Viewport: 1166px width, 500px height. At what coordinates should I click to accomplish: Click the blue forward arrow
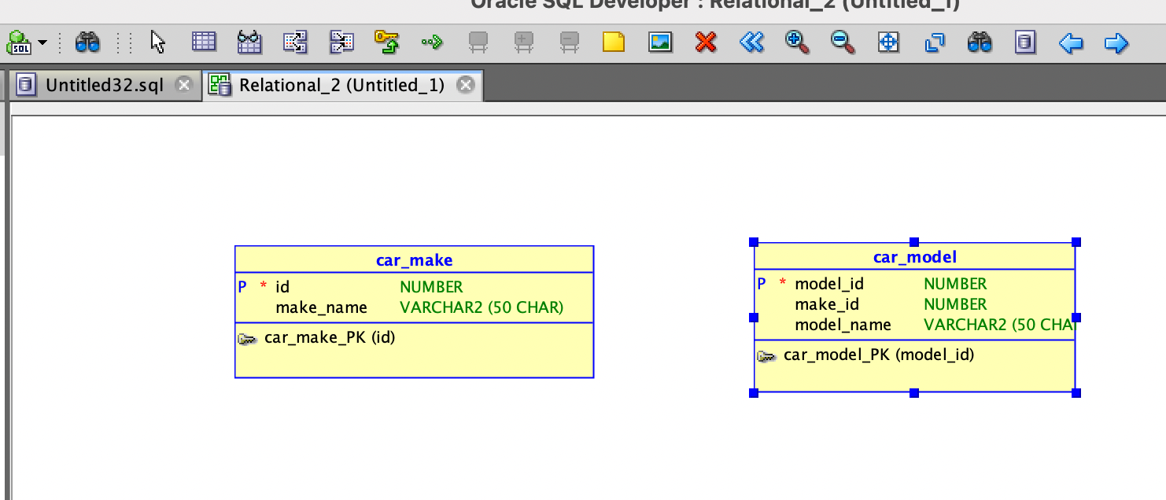click(1116, 42)
